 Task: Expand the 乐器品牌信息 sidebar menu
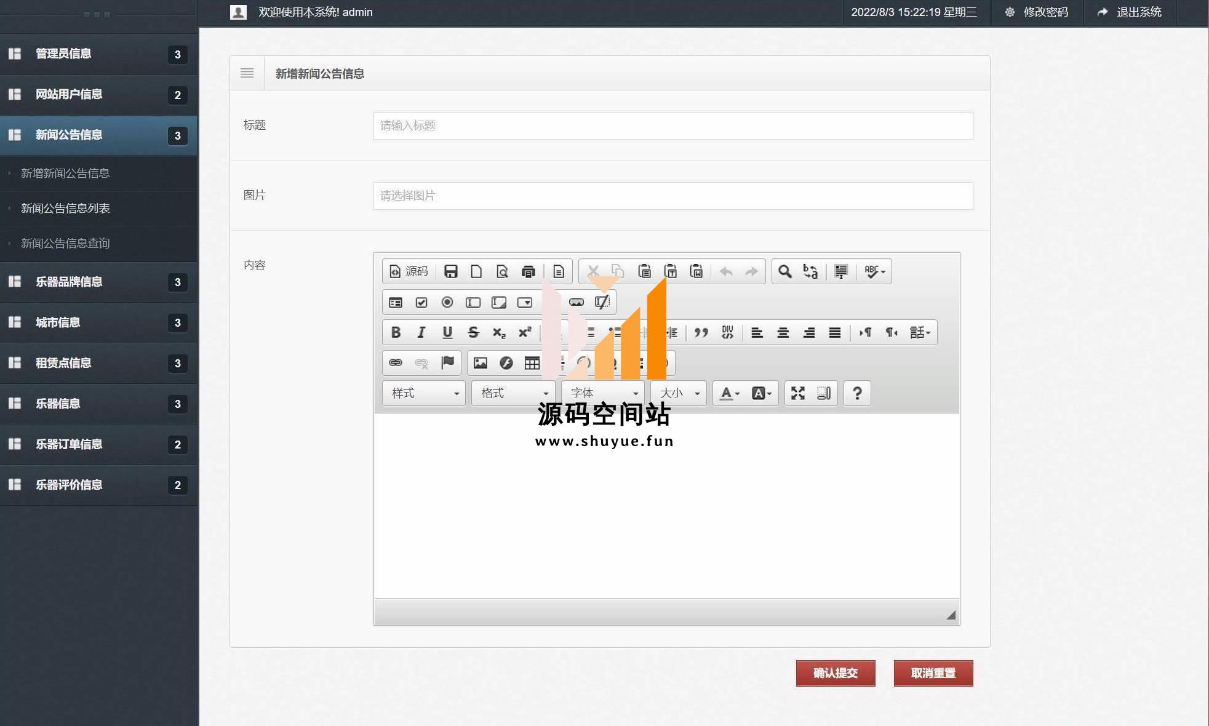98,282
